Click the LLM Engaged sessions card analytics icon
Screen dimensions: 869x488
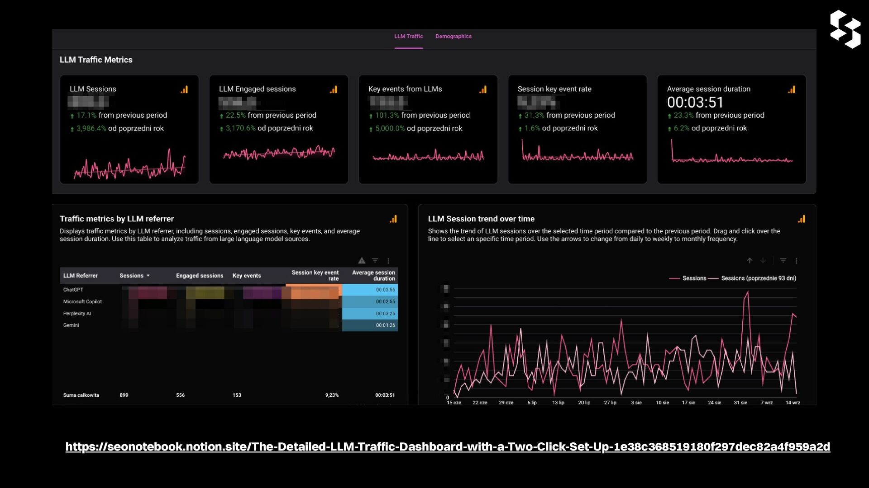[x=334, y=89]
